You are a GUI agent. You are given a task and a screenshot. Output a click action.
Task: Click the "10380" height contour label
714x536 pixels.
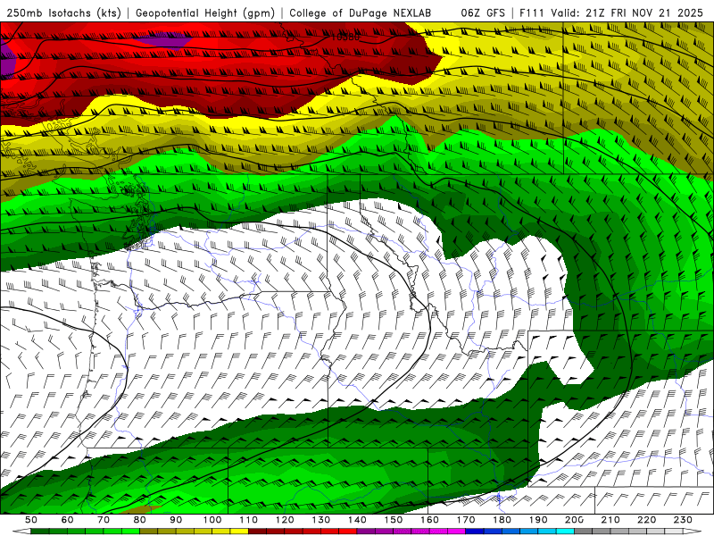[345, 37]
